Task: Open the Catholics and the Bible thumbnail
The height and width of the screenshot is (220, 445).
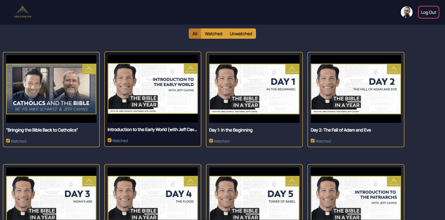Action: pyautogui.click(x=51, y=89)
